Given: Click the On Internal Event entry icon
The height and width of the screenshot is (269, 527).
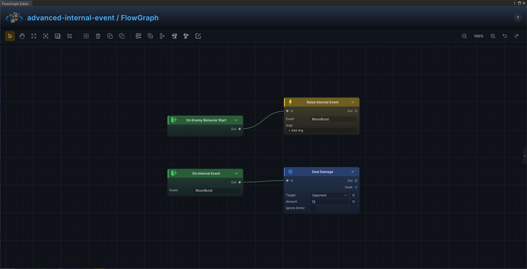Looking at the screenshot, I should tap(174, 173).
